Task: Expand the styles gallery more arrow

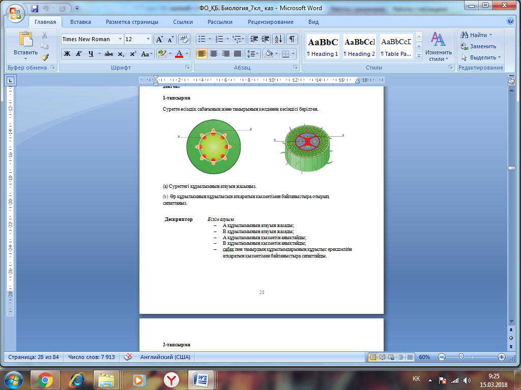Action: click(x=419, y=56)
